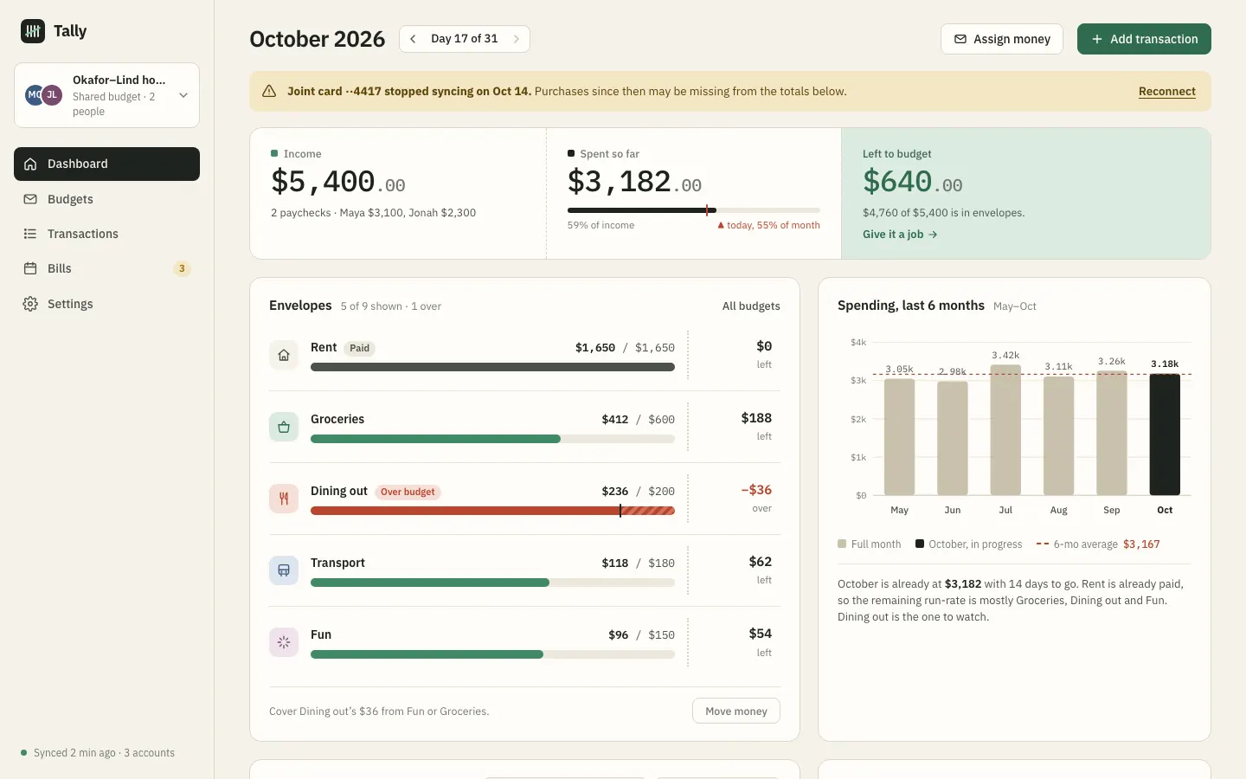Click the Move money button

[736, 711]
